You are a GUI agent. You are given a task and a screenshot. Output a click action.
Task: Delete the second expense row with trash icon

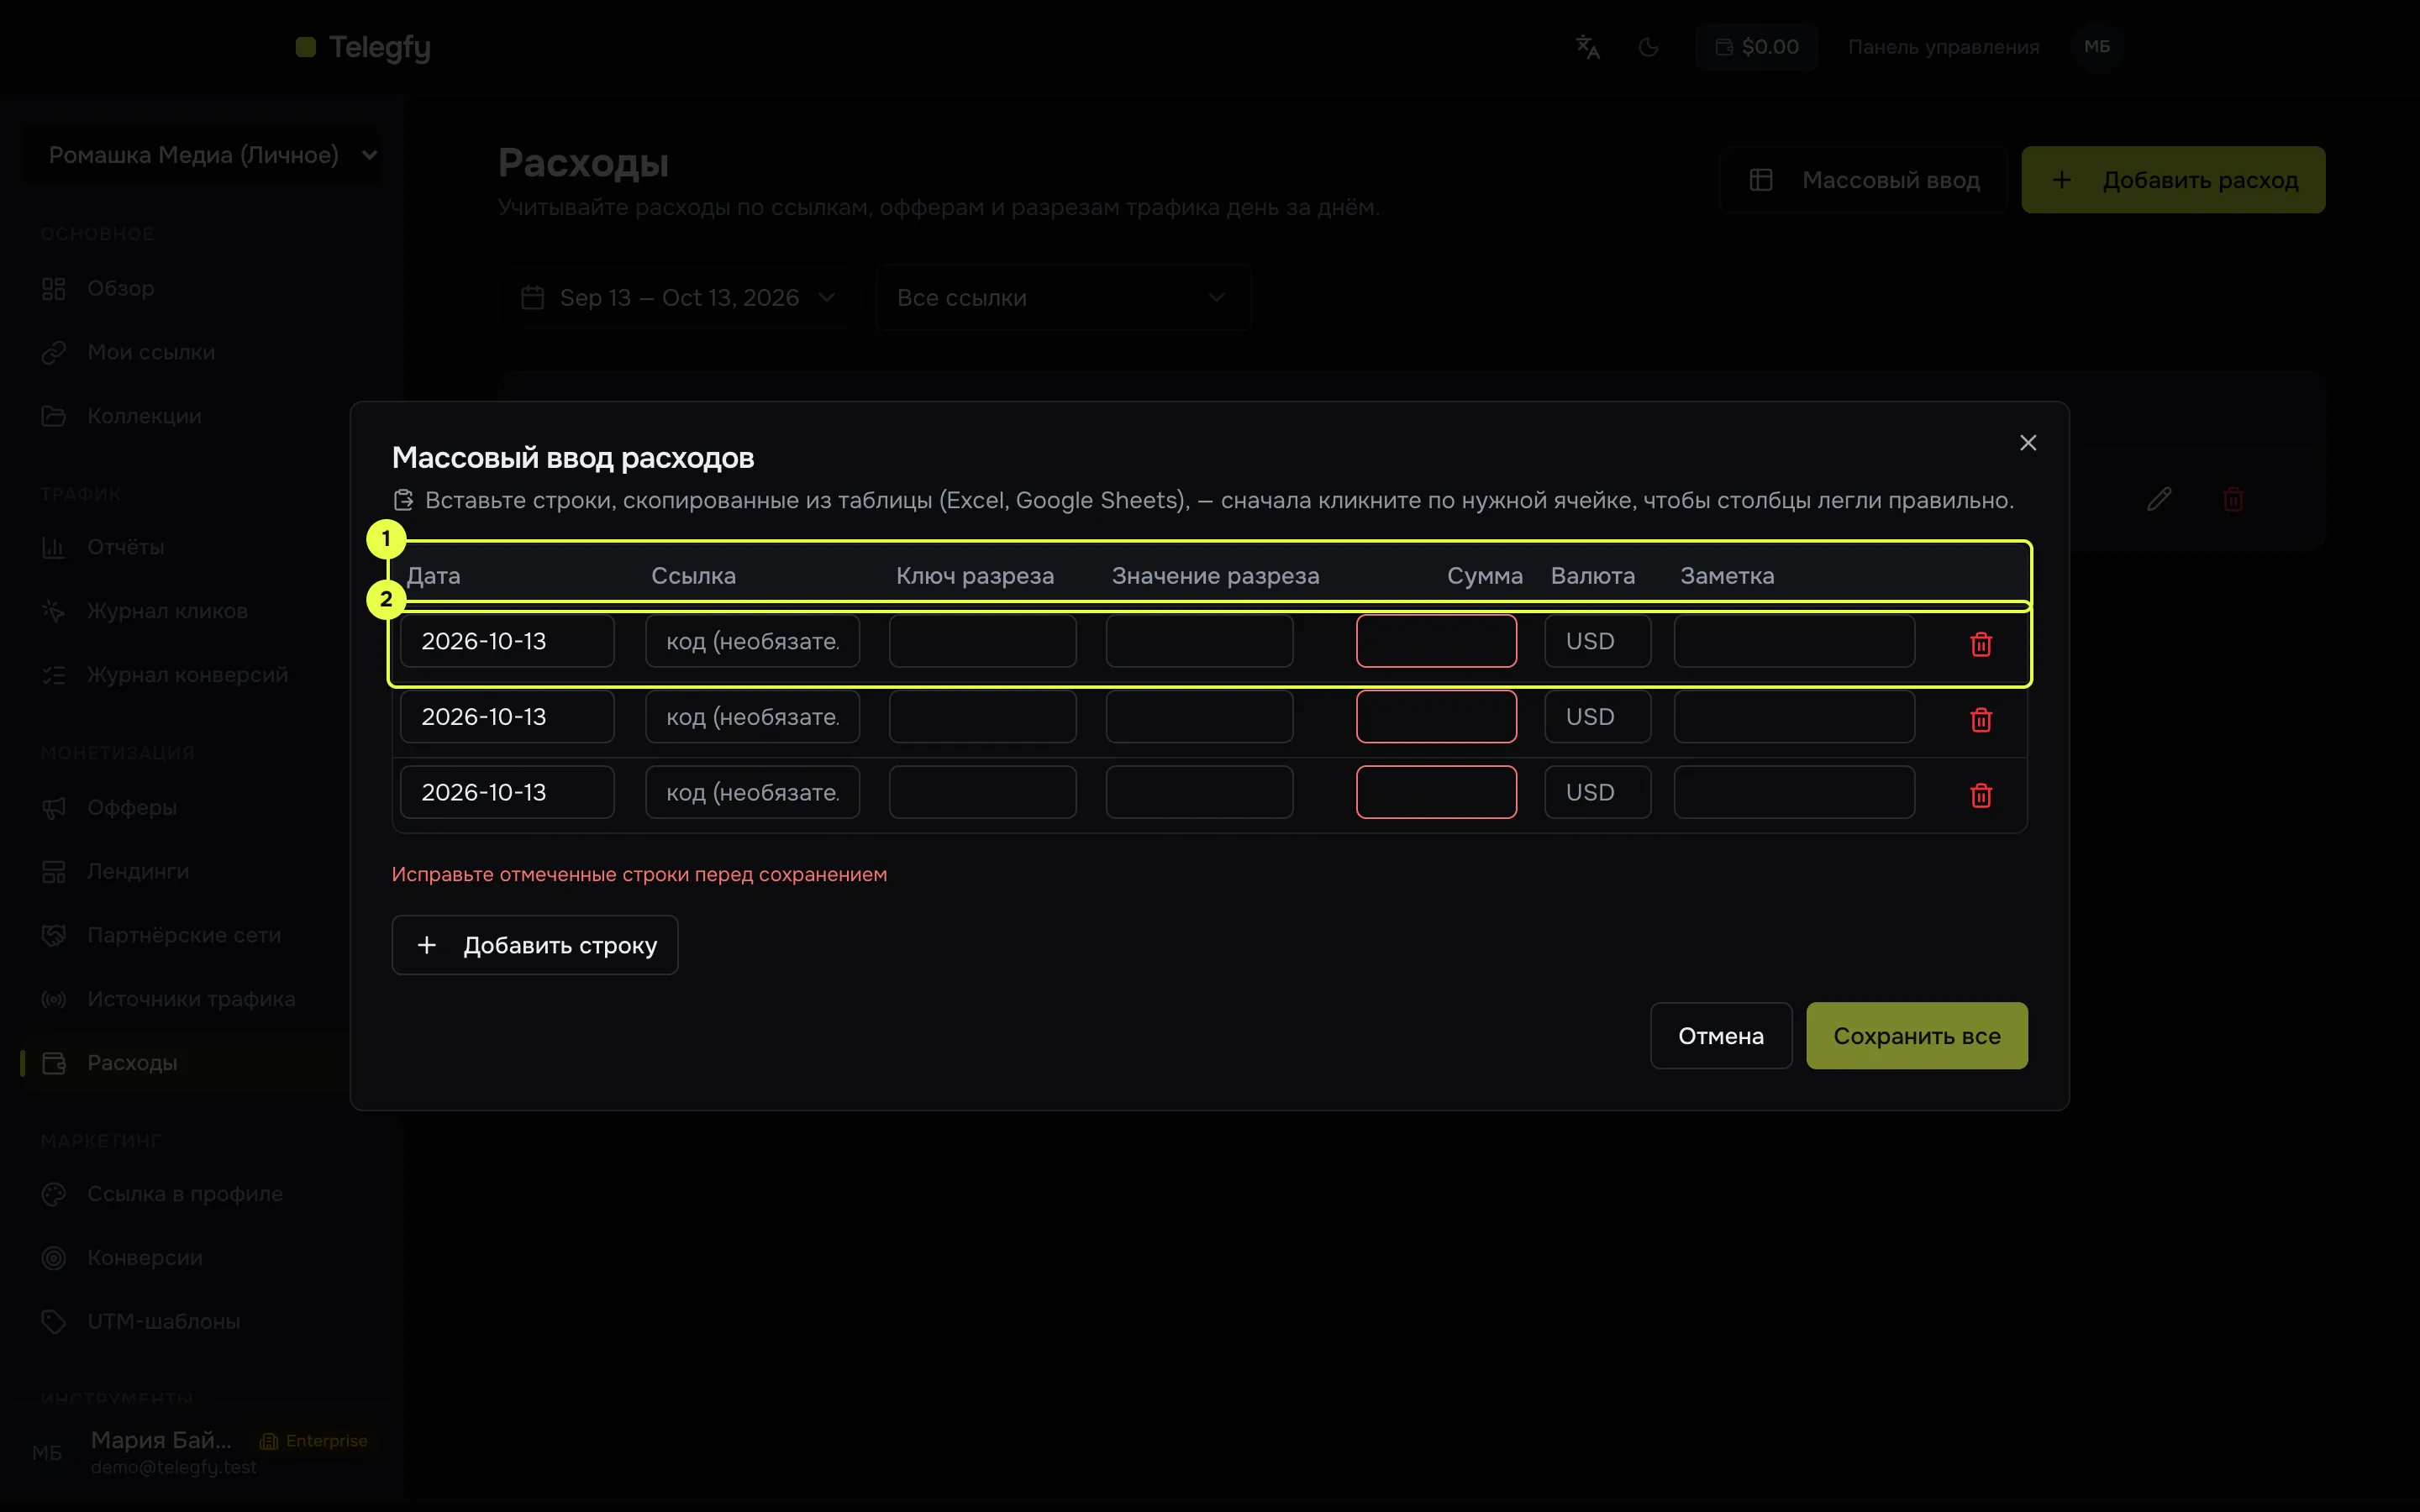[1980, 719]
